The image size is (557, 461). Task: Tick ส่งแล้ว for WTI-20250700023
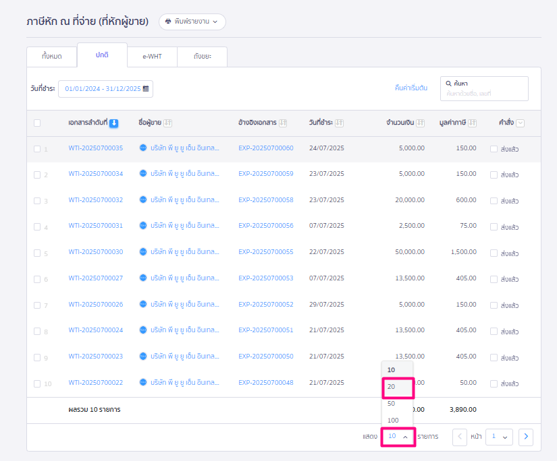(x=494, y=358)
